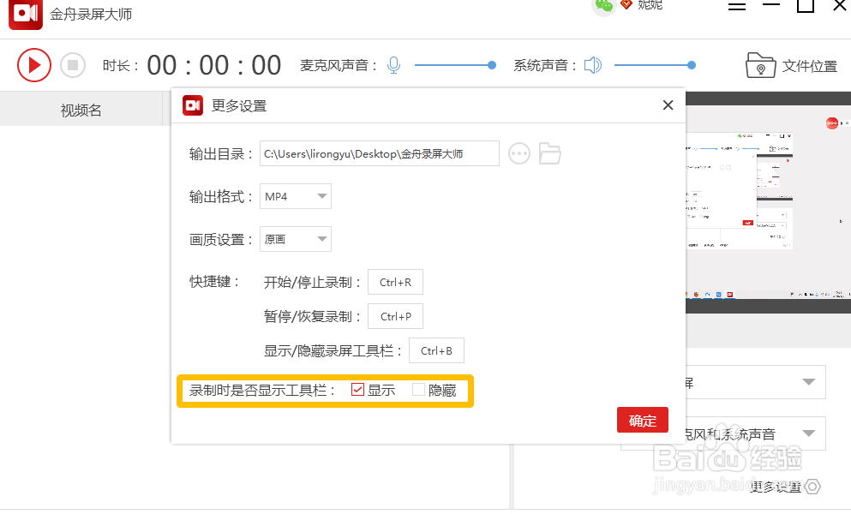Click the 金舟录屏大师 app logo

(x=26, y=14)
